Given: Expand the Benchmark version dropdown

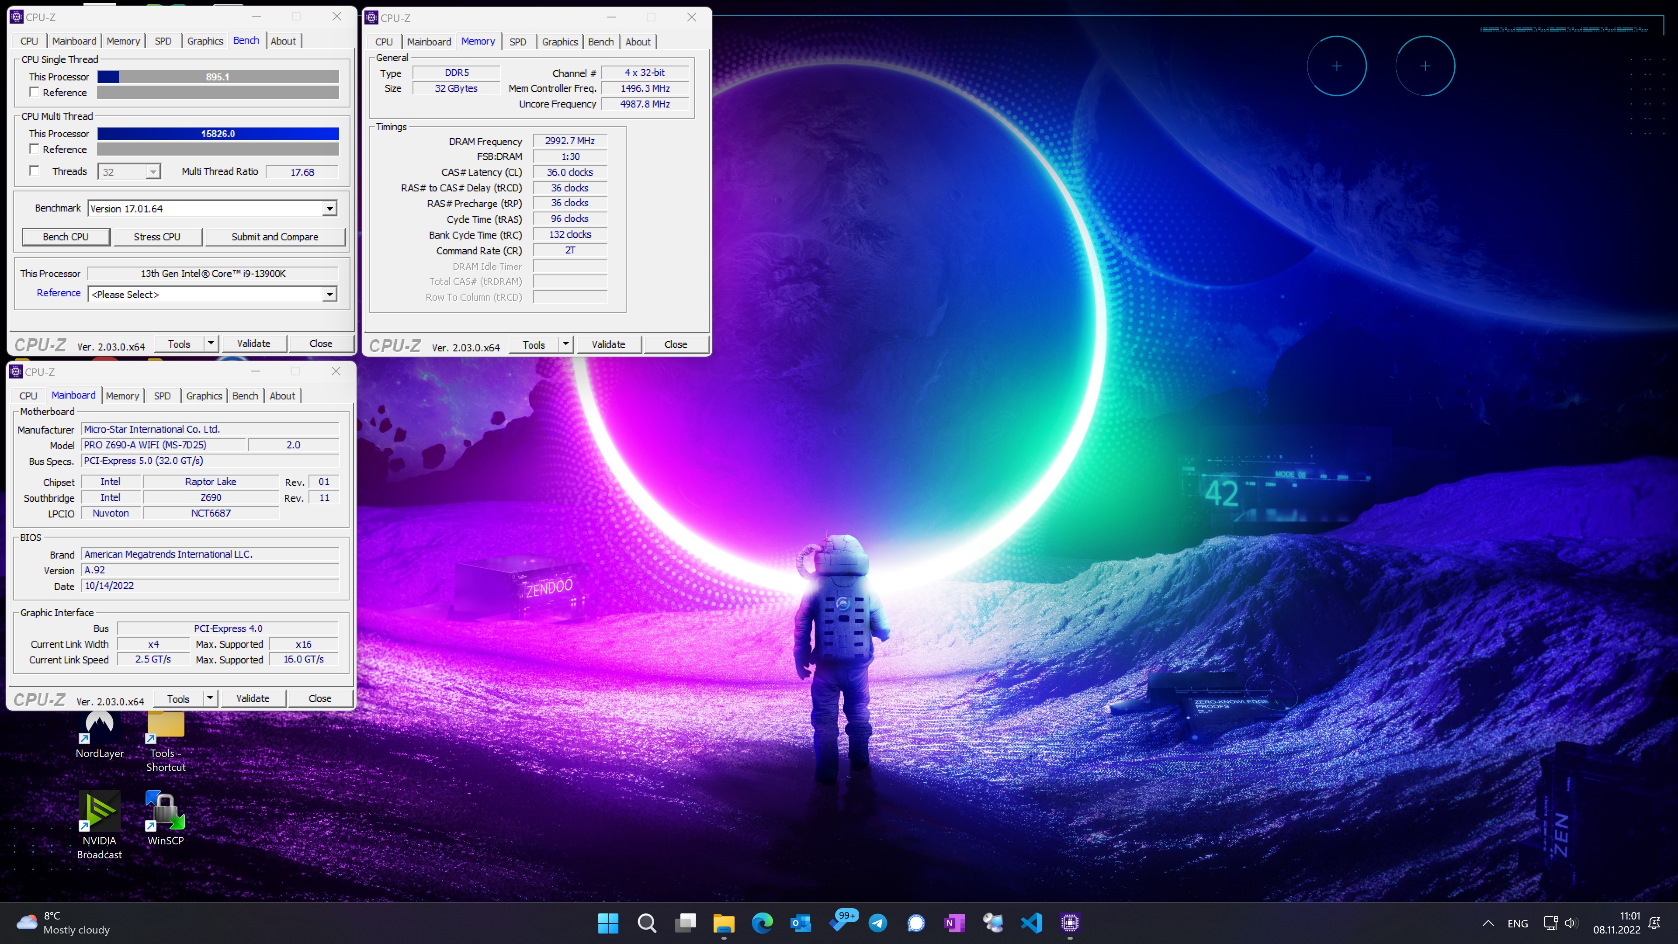Looking at the screenshot, I should [329, 208].
